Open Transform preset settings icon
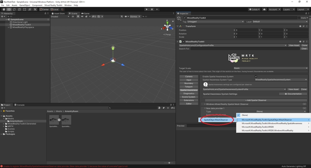The width and height of the screenshot is (311, 168). tap(303, 26)
